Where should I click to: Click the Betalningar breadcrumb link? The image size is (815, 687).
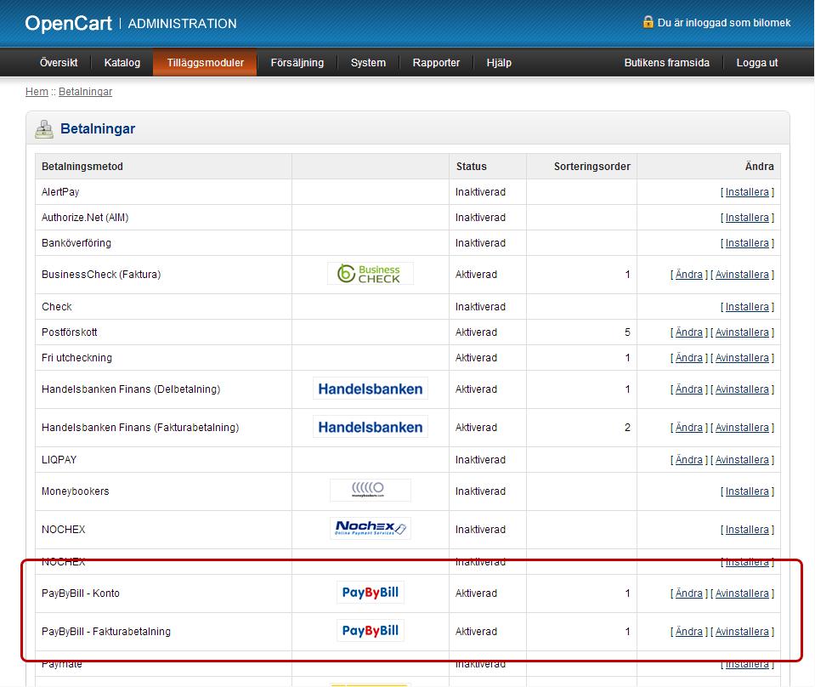(85, 92)
